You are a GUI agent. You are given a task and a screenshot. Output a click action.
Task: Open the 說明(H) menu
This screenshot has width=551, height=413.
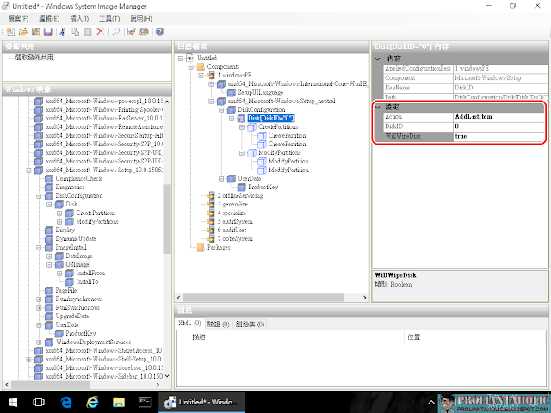click(x=141, y=19)
